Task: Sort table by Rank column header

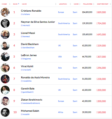Action: [15, 4]
